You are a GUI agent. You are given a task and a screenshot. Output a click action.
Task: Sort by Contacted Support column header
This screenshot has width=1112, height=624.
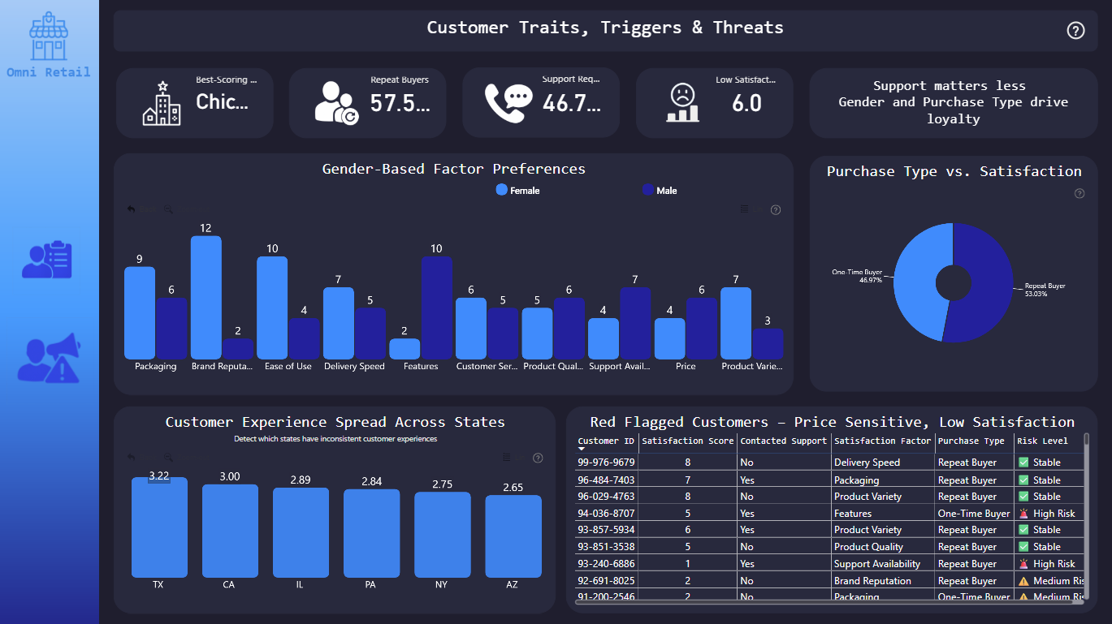(x=784, y=441)
